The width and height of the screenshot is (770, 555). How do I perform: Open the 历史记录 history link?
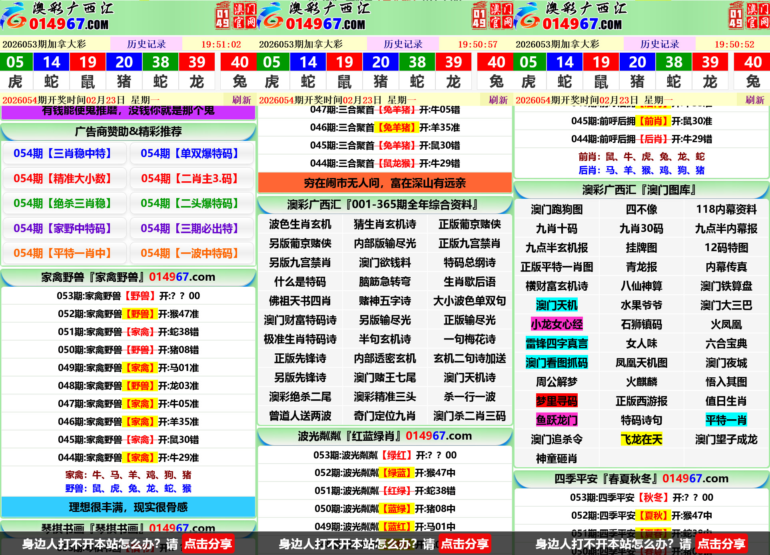click(x=146, y=44)
